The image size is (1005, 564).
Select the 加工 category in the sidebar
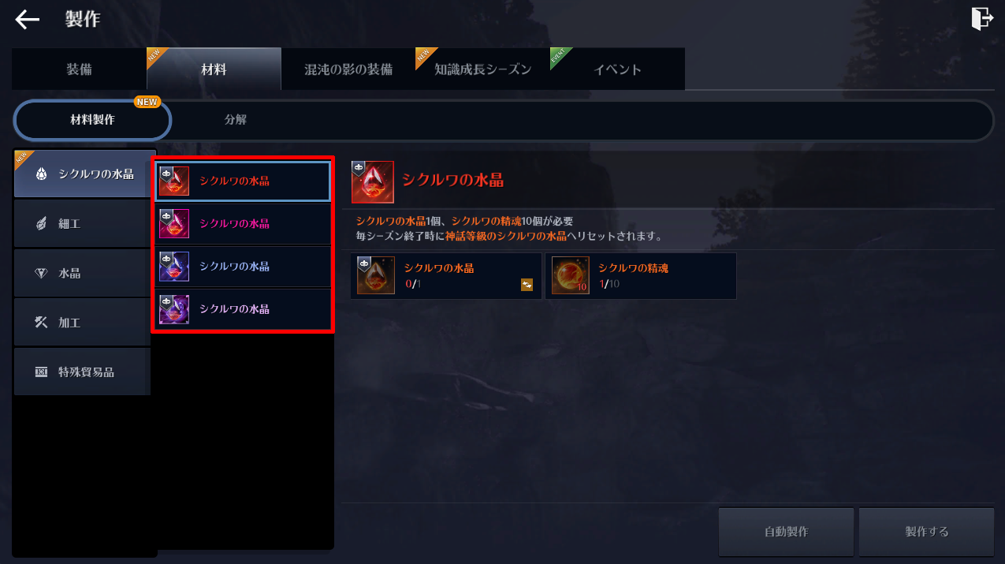coord(82,323)
